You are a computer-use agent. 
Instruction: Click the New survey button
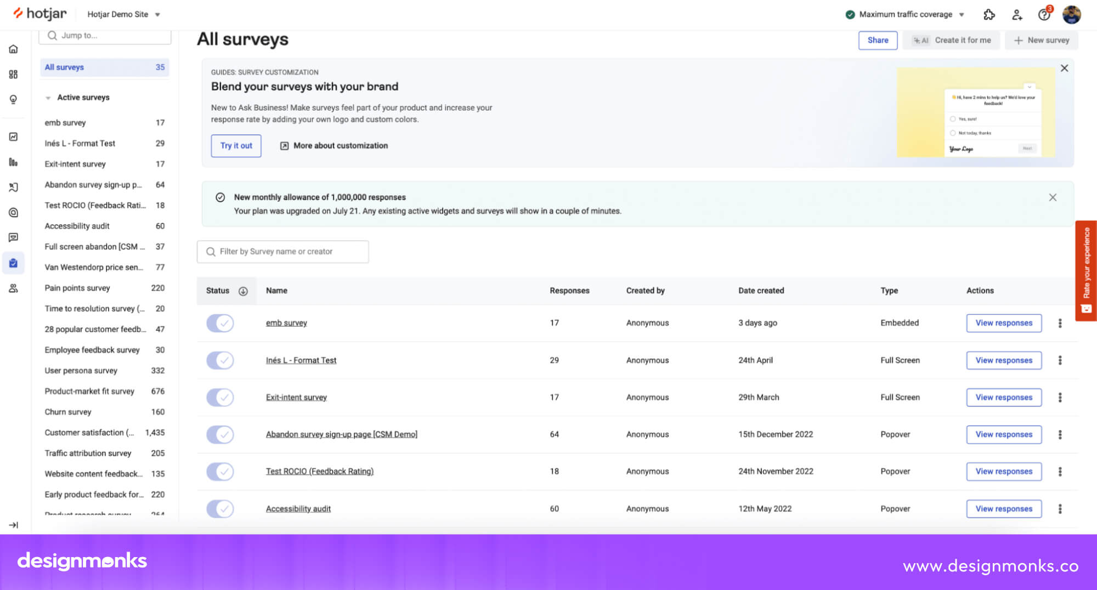[1041, 40]
